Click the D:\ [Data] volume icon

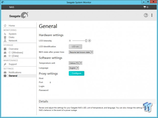[5, 56]
